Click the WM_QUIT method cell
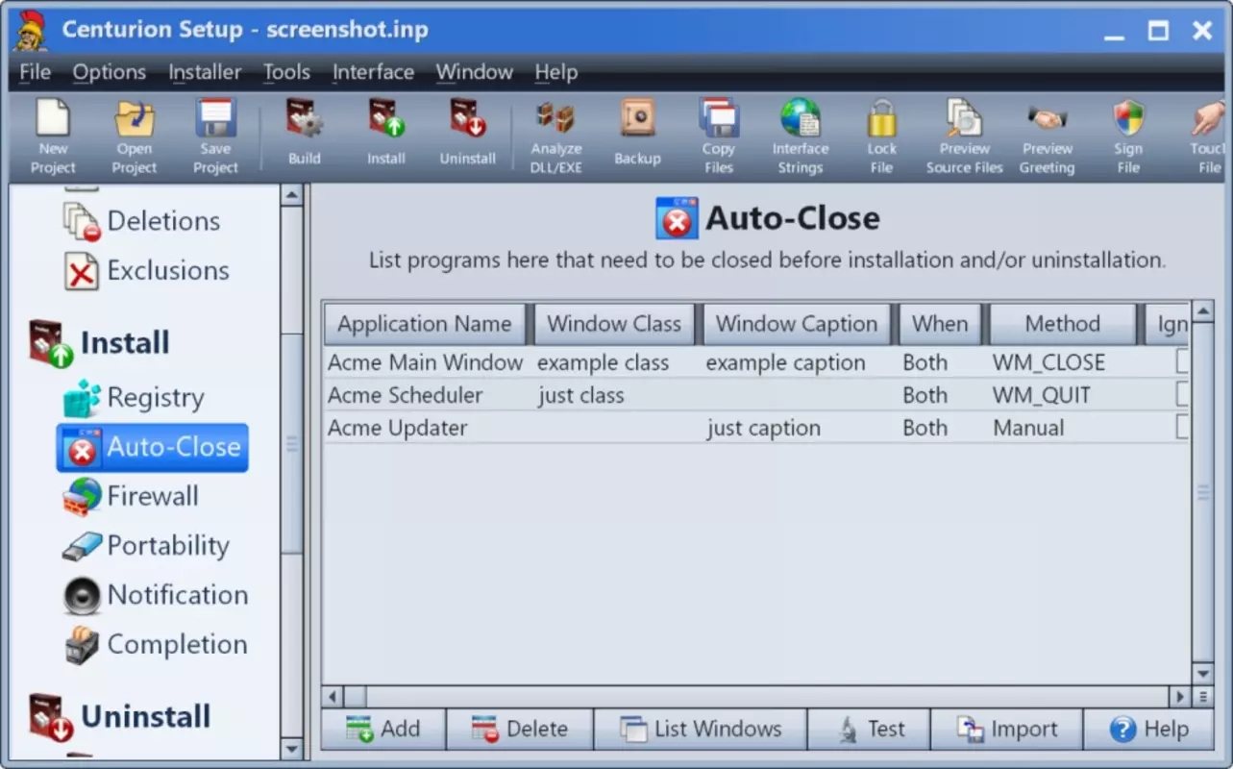Screen dimensions: 1233x769 [1042, 395]
